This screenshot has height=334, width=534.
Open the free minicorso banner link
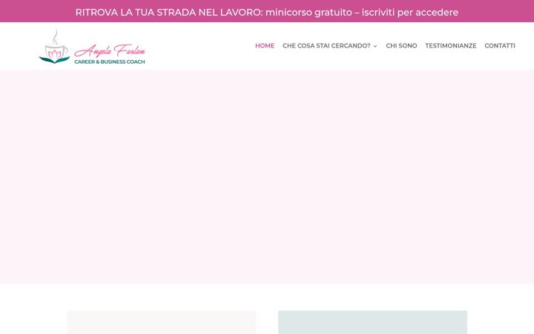point(267,13)
